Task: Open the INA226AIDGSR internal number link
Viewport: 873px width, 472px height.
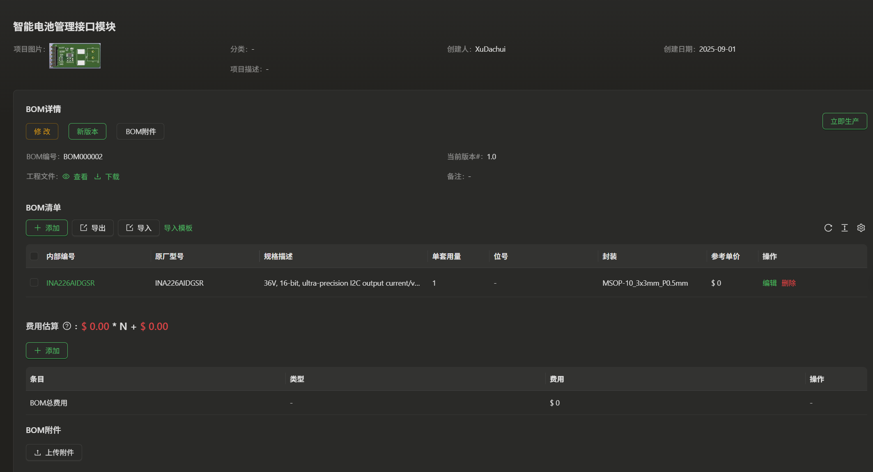Action: pyautogui.click(x=71, y=283)
